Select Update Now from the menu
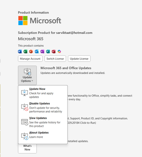This screenshot has height=157, width=142. click(x=43, y=93)
